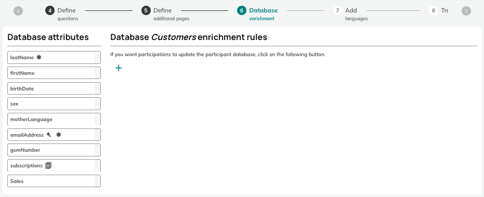Screen dimensions: 484x197
Task: Open step 7 Add languages
Action: coord(350,14)
